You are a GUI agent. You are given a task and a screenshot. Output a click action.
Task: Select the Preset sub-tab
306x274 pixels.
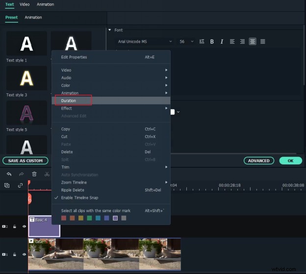pos(11,17)
